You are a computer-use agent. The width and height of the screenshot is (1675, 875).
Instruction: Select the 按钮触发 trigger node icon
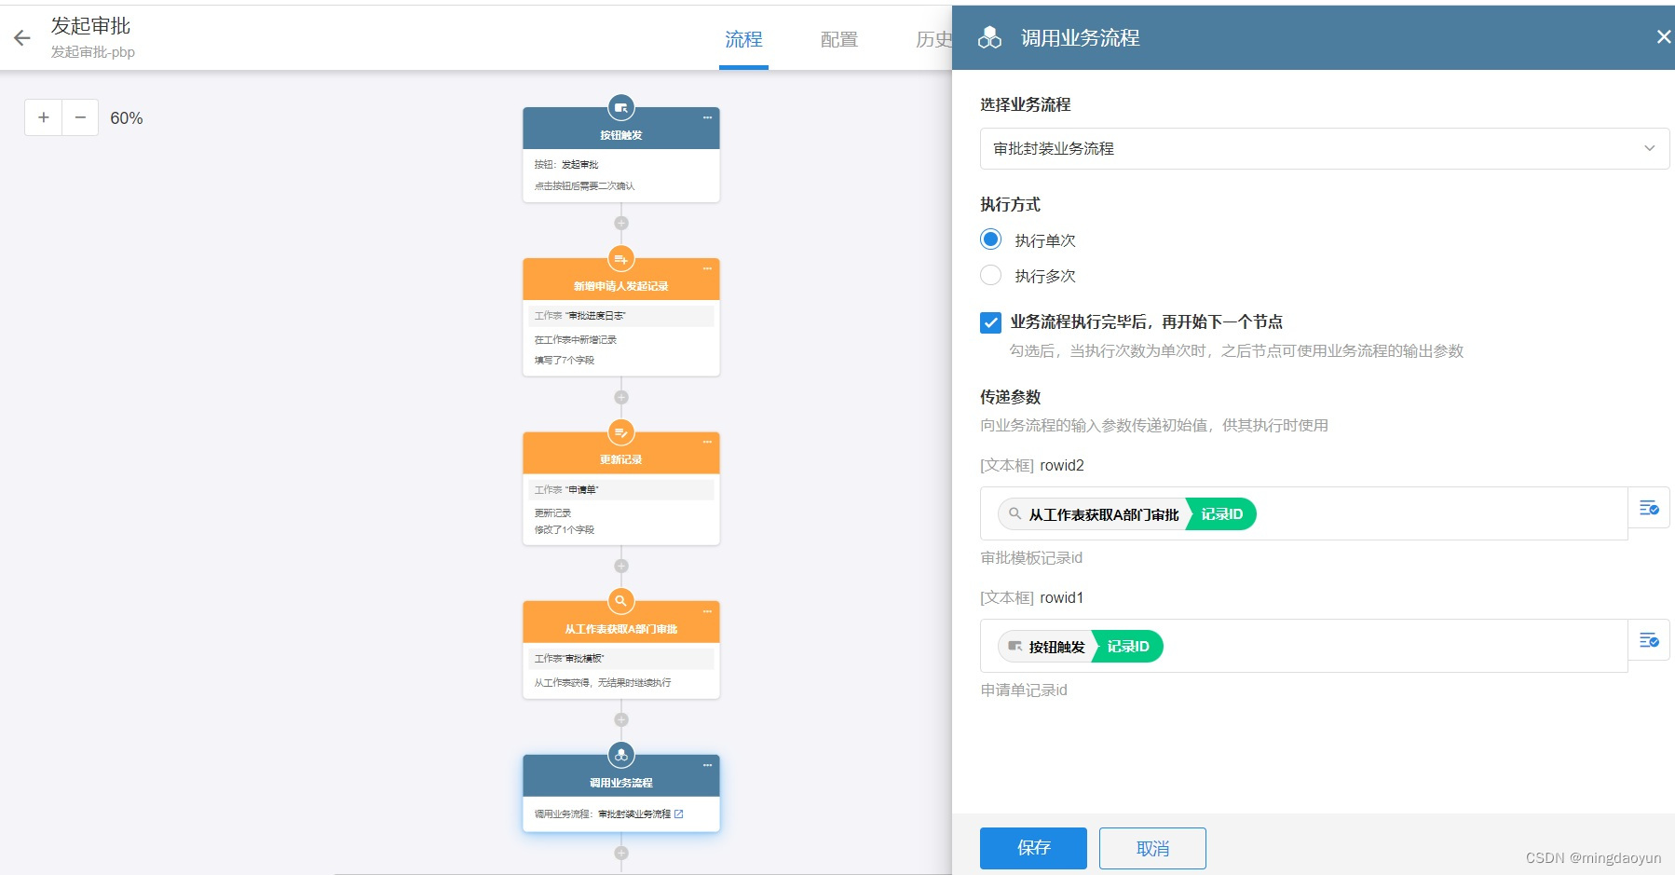click(620, 106)
